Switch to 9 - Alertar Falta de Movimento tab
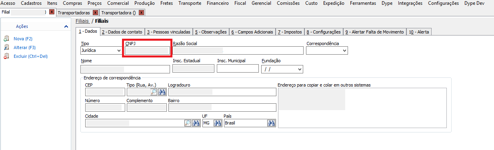This screenshot has width=494, height=150. click(374, 32)
